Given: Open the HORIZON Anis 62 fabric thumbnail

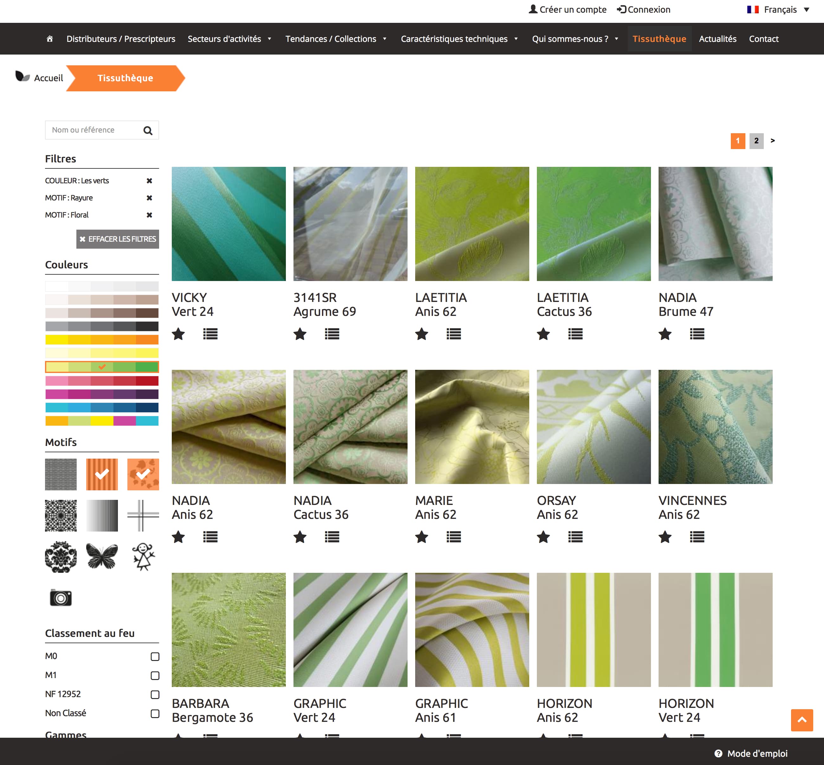Looking at the screenshot, I should pos(594,630).
